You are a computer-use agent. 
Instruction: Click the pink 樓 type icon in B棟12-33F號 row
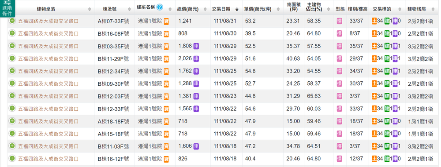340,109
